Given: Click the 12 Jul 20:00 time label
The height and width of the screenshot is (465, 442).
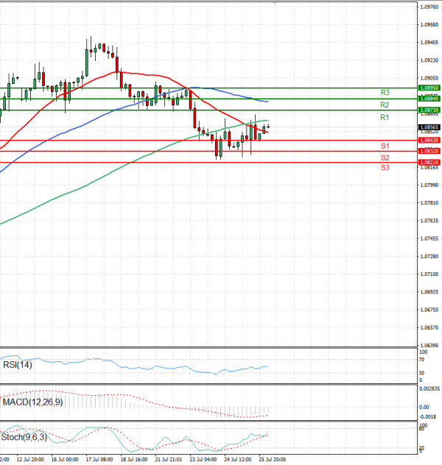Looking at the screenshot, I should pos(30,459).
